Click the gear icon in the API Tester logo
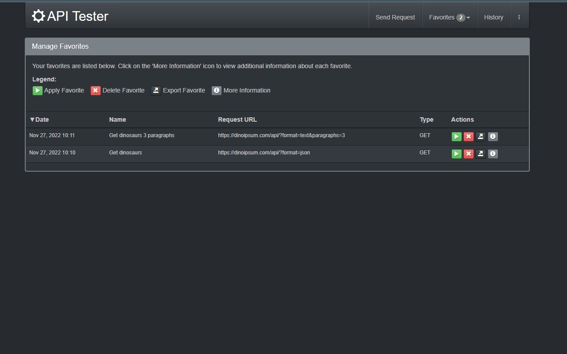The image size is (567, 354). [38, 15]
